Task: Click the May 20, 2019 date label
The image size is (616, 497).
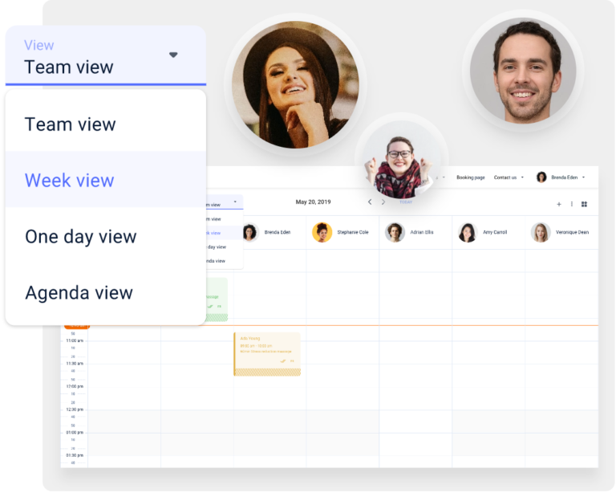Action: [x=313, y=202]
